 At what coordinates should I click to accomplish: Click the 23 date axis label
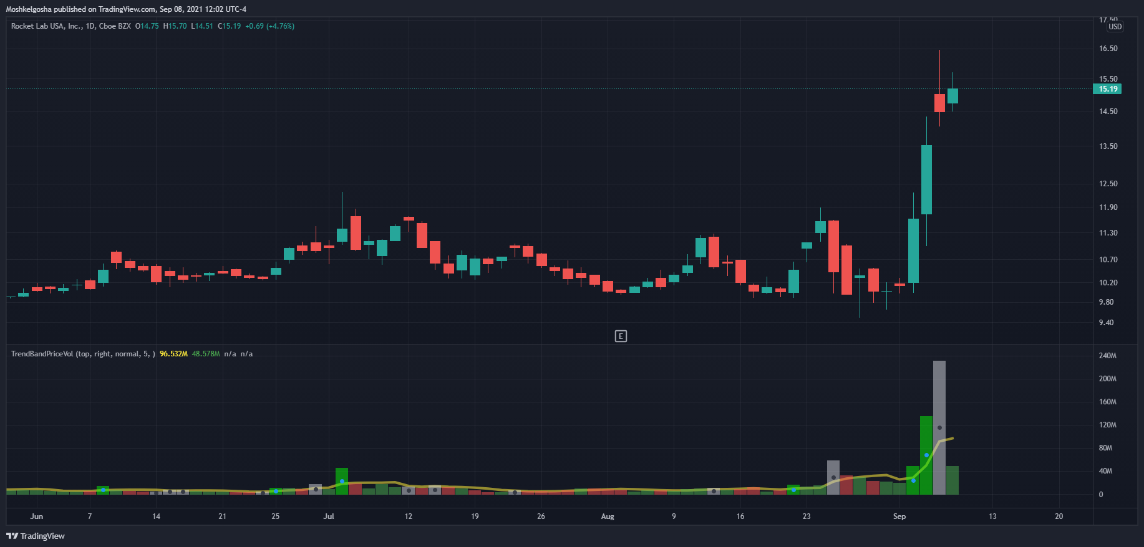(x=807, y=516)
